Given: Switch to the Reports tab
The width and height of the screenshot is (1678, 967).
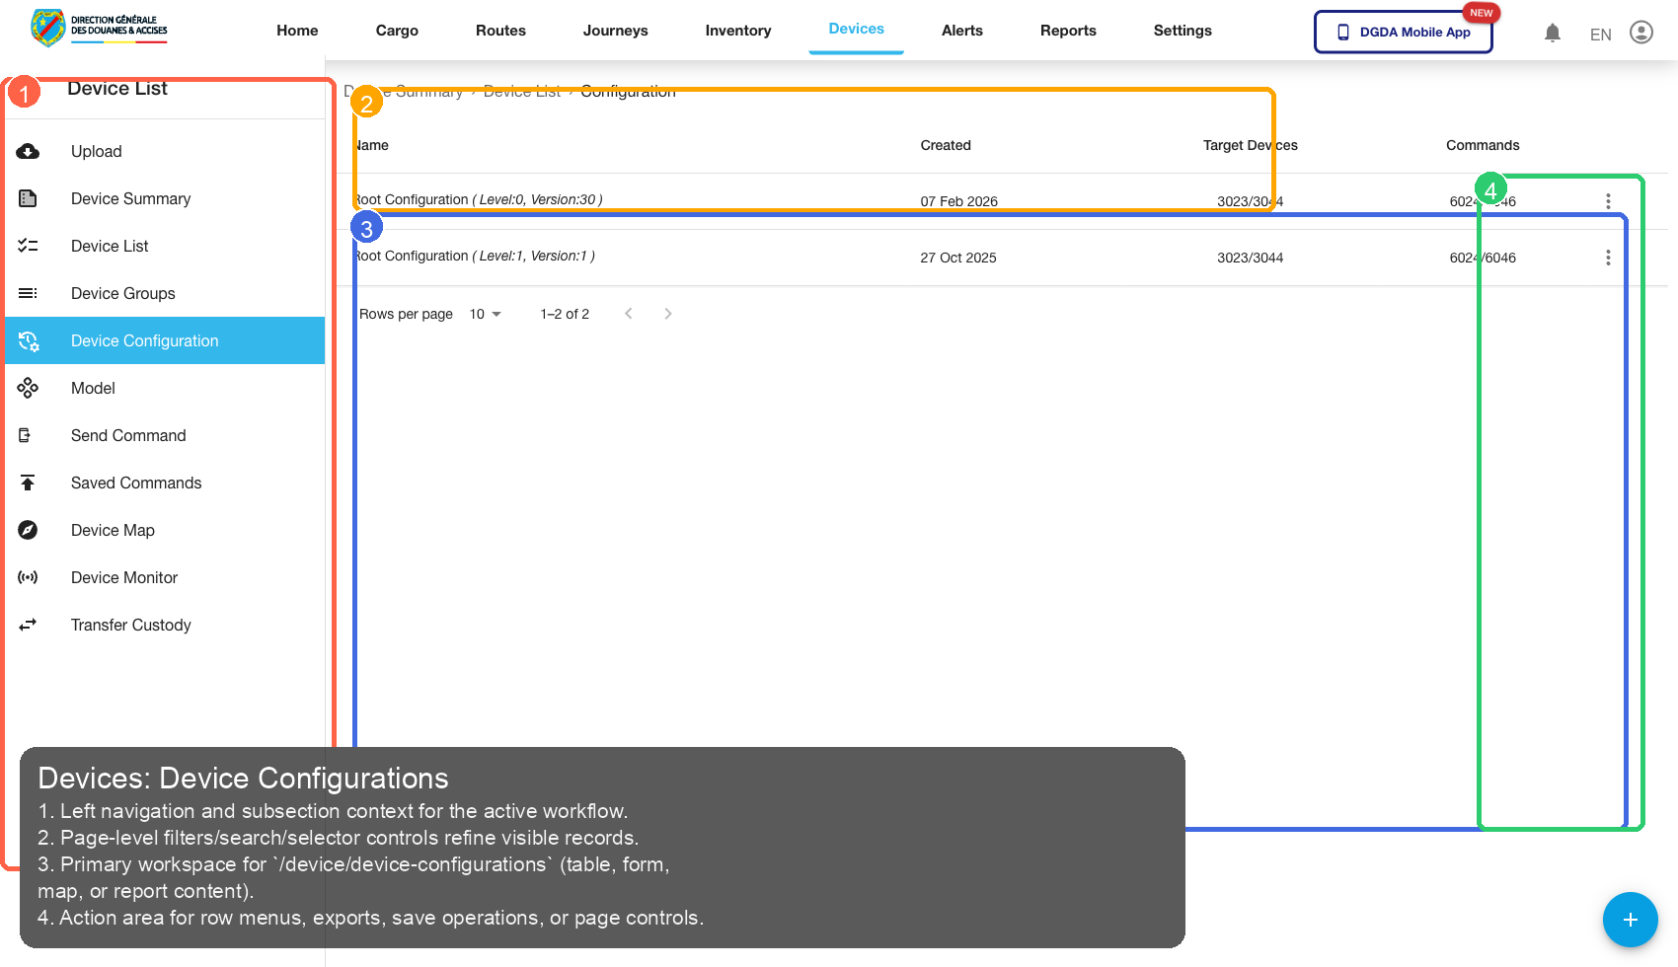Looking at the screenshot, I should 1068,31.
